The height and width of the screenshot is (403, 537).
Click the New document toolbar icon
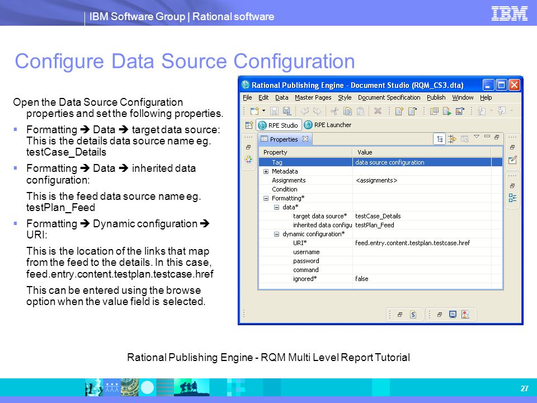tap(255, 111)
